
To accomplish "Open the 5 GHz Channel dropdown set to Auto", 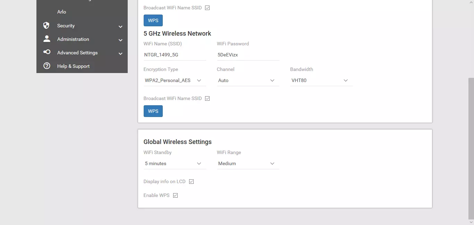I will click(x=248, y=80).
